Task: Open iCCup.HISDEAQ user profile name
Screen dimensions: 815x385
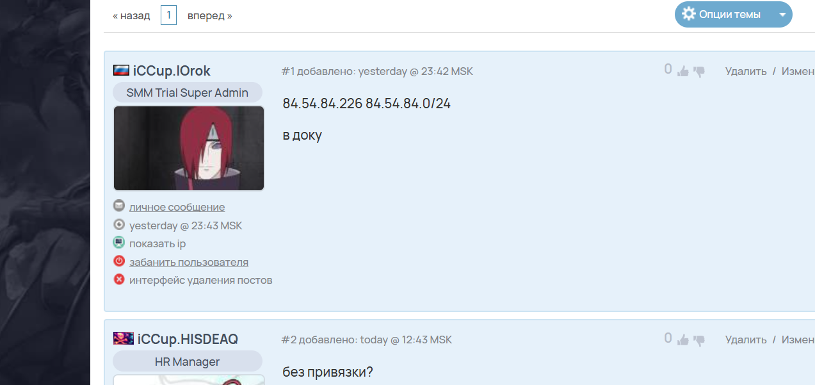Action: [x=188, y=339]
